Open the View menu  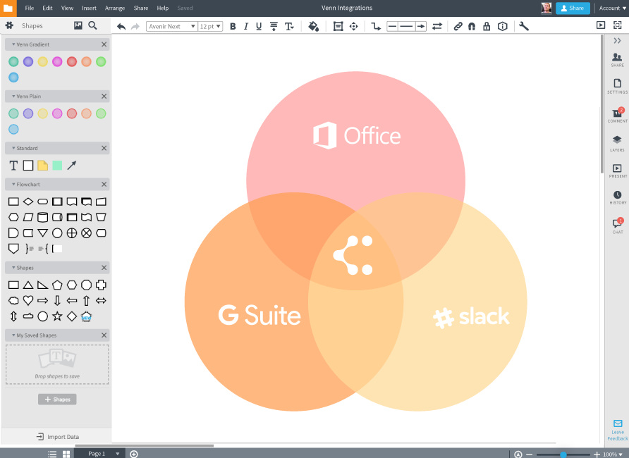click(x=67, y=8)
